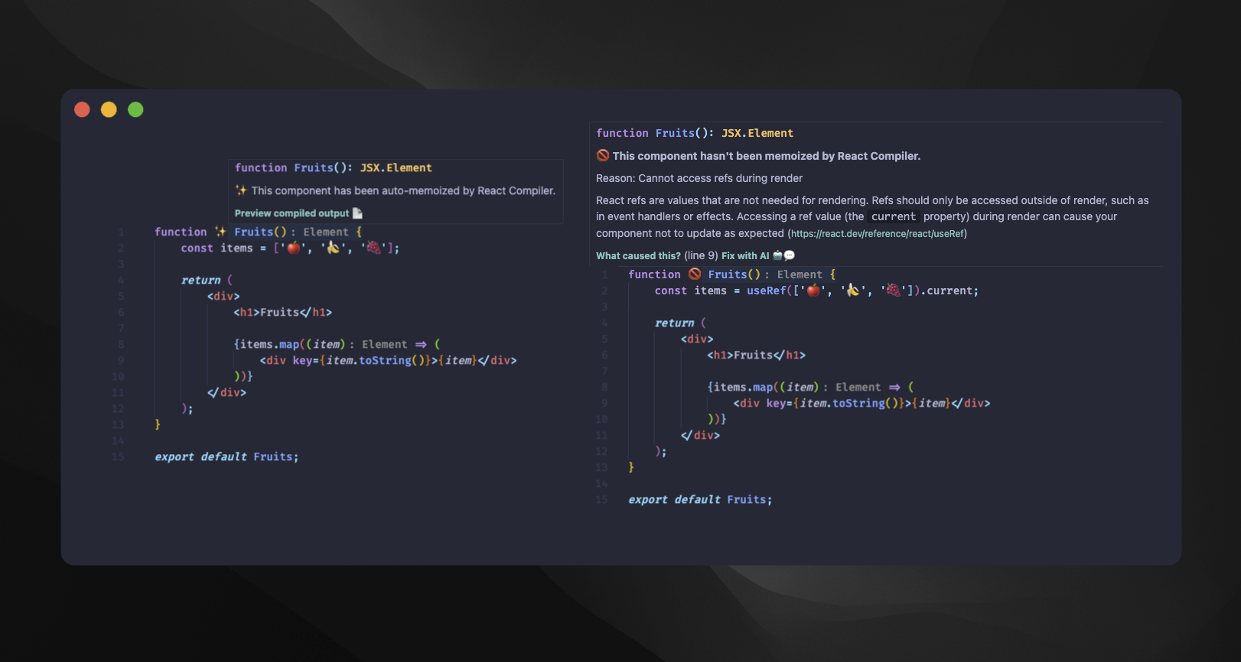Click the What caused this? link
The width and height of the screenshot is (1241, 662).
click(x=638, y=255)
